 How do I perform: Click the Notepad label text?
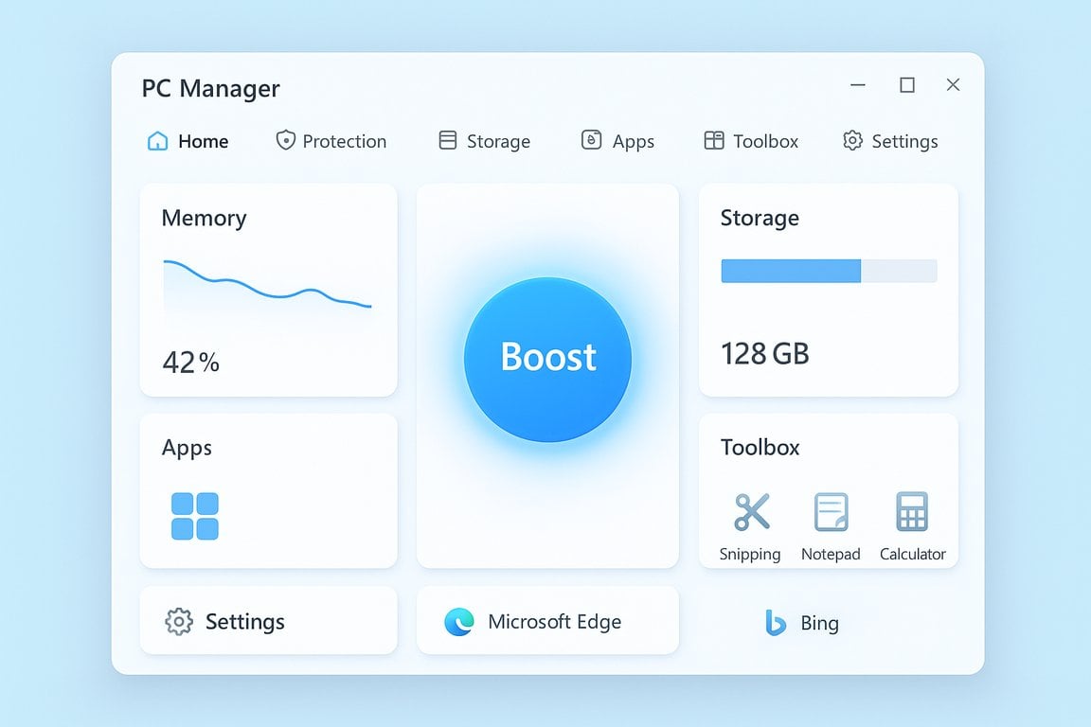click(831, 554)
